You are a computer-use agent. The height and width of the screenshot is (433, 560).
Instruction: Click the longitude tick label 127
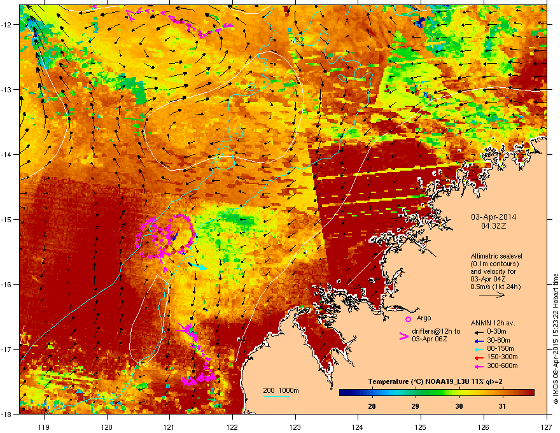click(x=547, y=427)
